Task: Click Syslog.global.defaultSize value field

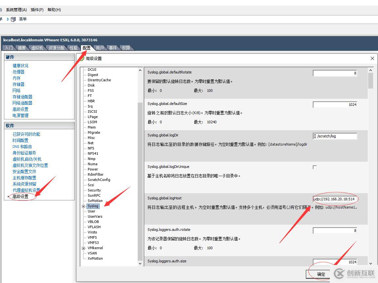Action: coord(335,105)
